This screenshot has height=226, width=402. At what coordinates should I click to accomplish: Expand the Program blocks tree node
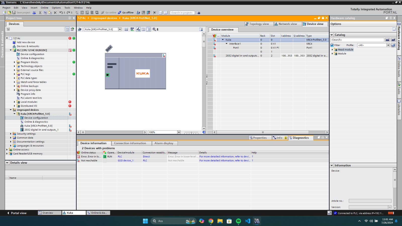[x=14, y=62]
